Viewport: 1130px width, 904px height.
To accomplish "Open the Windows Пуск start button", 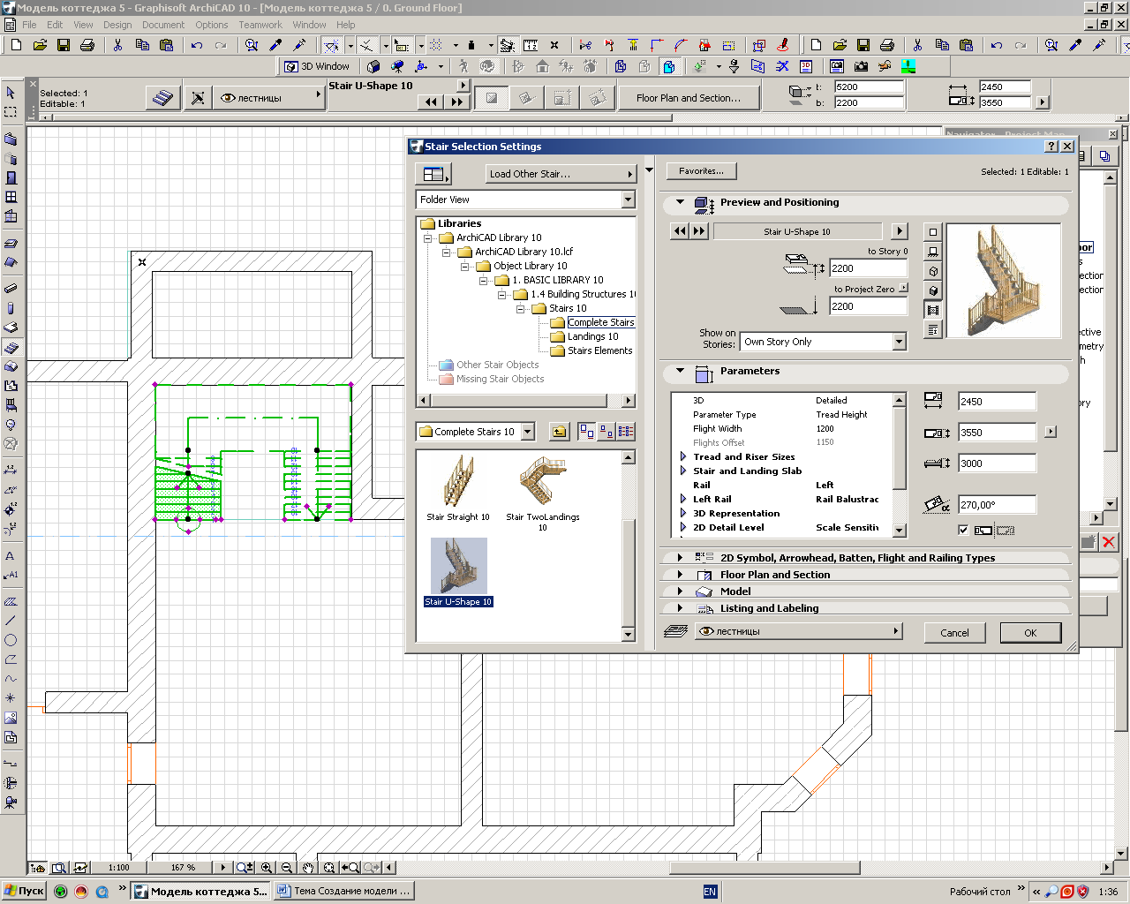I will 24,891.
